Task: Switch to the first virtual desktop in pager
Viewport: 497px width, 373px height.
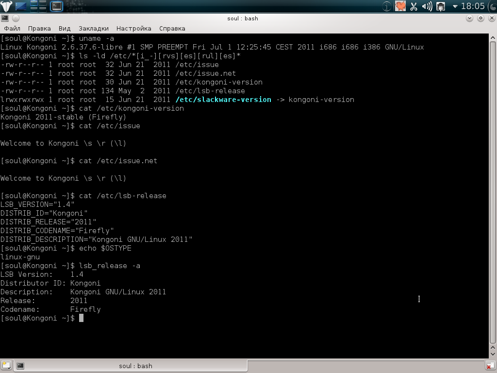Action: coord(33,3)
